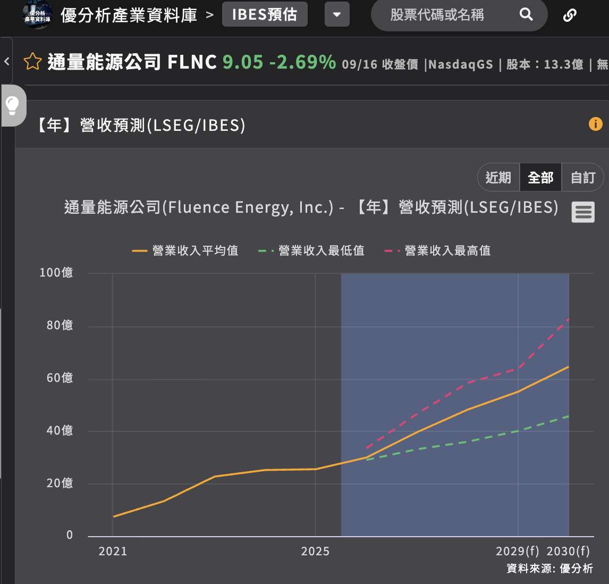Click the pink dashed line's 2030(f) endpoint

(568, 319)
